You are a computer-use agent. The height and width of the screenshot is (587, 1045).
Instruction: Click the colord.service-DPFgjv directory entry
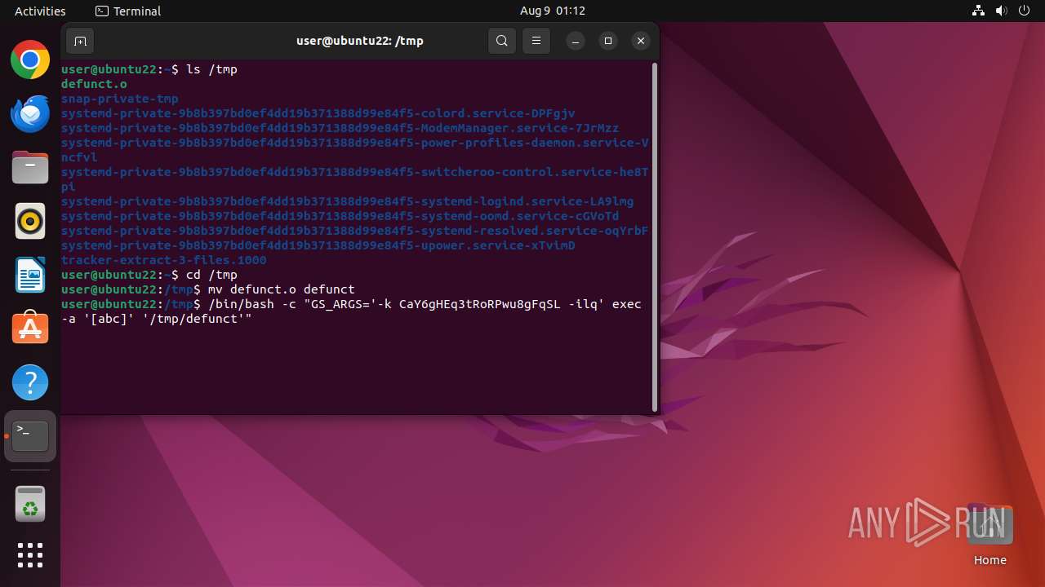318,113
